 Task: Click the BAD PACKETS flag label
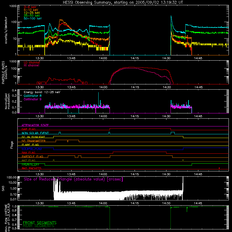[x=32, y=168]
